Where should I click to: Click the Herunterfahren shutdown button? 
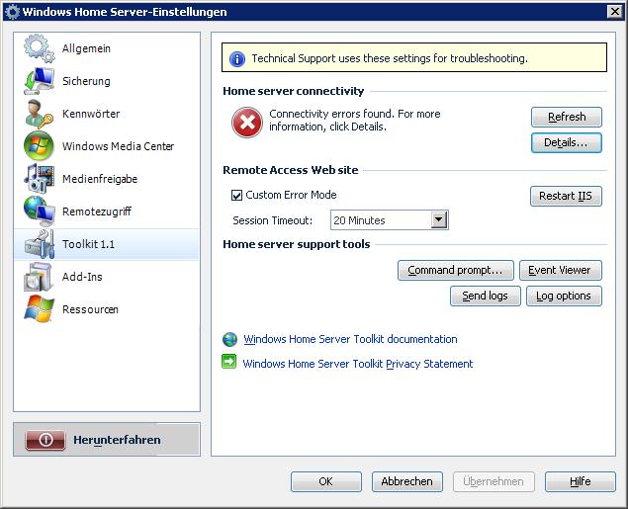point(107,440)
